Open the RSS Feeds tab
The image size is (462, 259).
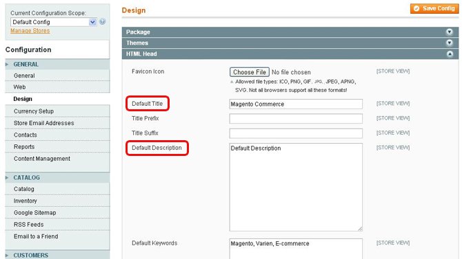[57, 225]
